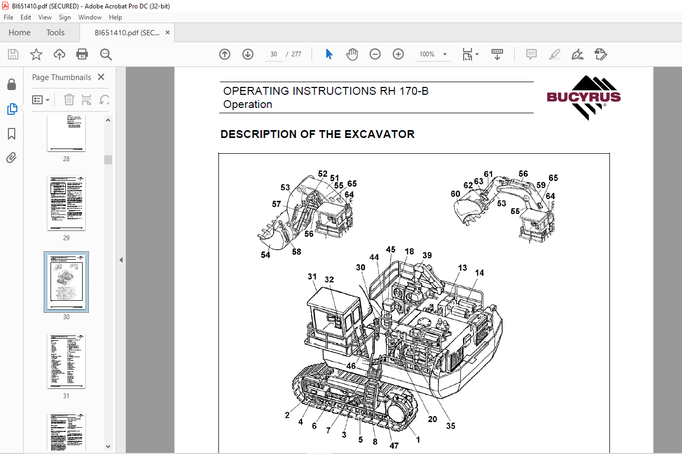The width and height of the screenshot is (682, 454).
Task: Open the security padlock panel in sidebar
Action: (x=12, y=84)
